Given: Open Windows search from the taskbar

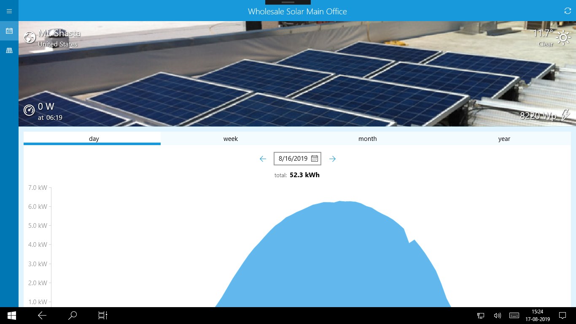Looking at the screenshot, I should [x=72, y=315].
